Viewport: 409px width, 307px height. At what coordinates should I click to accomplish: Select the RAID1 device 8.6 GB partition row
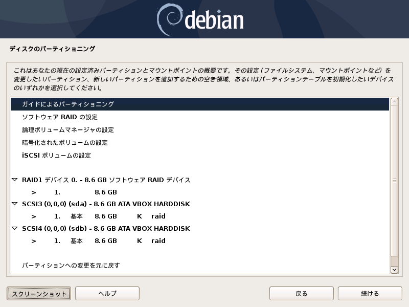200,192
